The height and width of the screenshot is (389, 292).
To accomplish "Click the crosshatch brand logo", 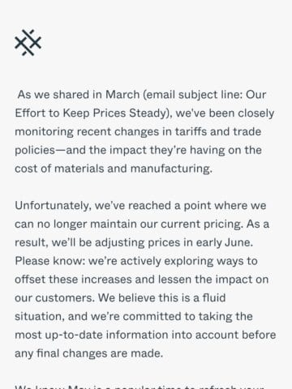I will click(x=28, y=42).
